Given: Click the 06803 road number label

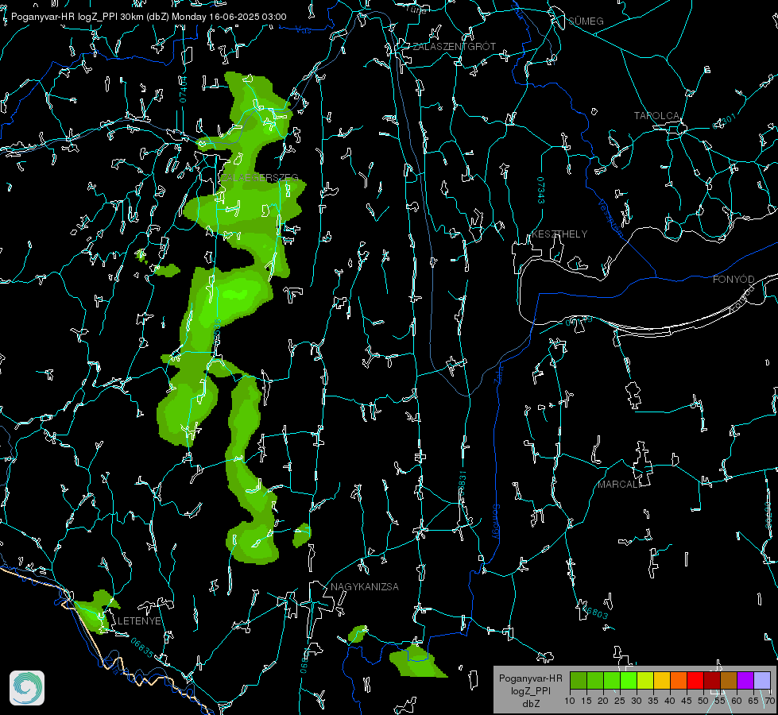Looking at the screenshot, I should pyautogui.click(x=595, y=611).
